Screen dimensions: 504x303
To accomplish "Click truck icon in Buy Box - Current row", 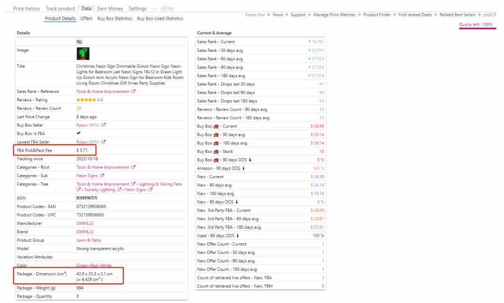I will tap(216, 127).
